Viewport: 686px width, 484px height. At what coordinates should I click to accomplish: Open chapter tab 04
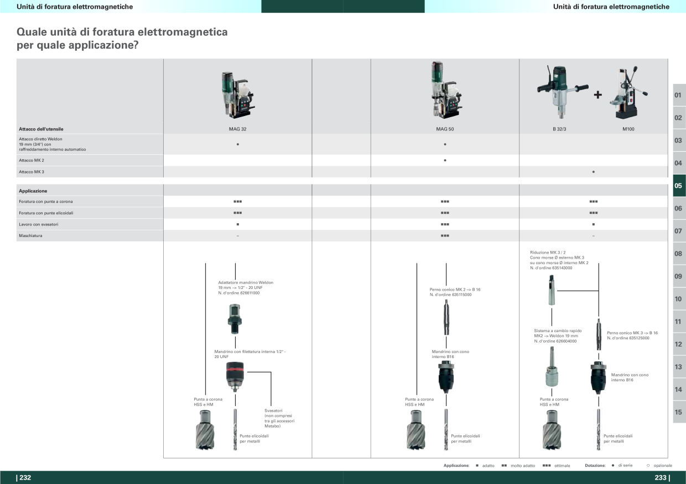679,163
